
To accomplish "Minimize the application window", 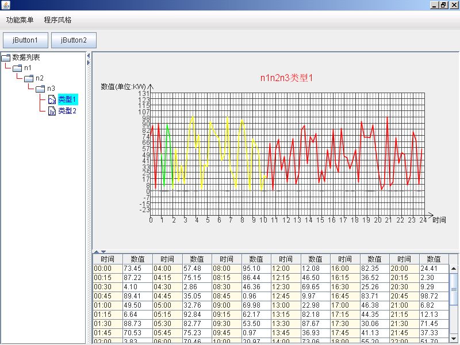I will tap(435, 5).
